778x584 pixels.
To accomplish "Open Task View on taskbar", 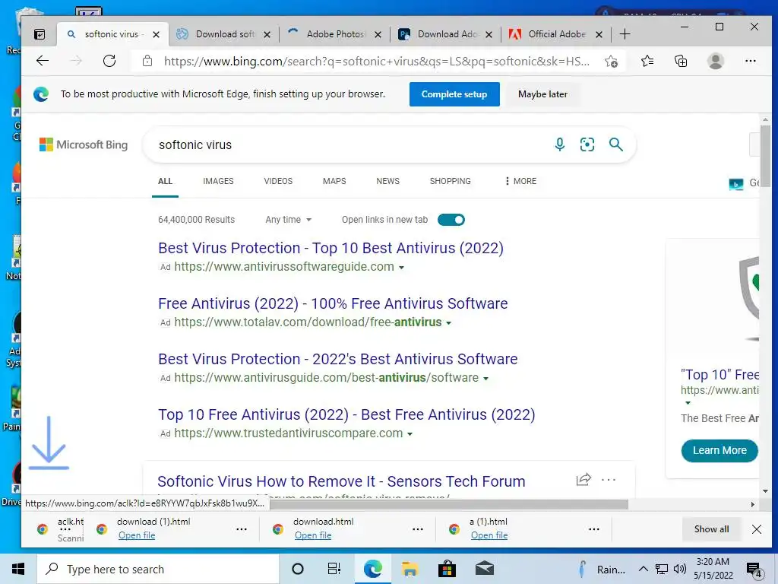I will click(x=334, y=569).
